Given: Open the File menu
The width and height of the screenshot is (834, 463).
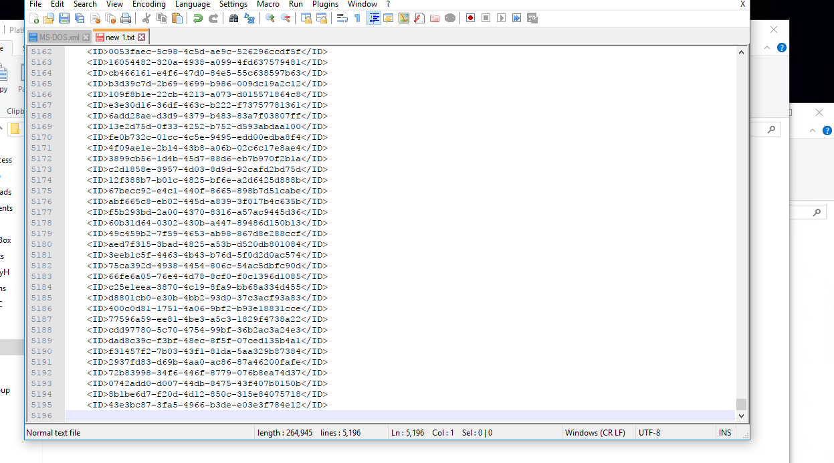Looking at the screenshot, I should [35, 4].
